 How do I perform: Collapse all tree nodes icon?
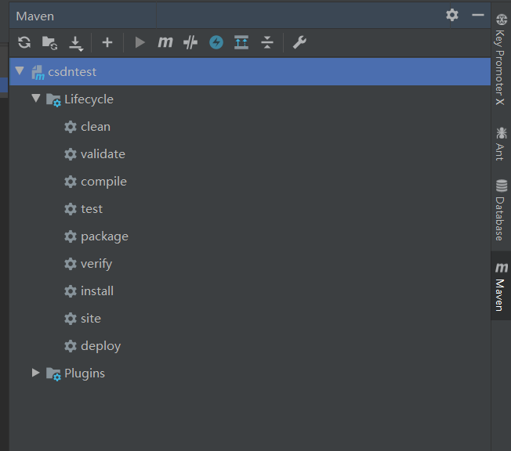(x=267, y=42)
